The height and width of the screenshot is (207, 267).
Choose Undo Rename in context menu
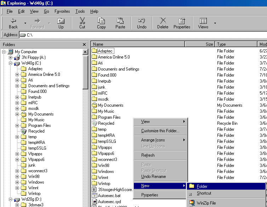[160, 177]
